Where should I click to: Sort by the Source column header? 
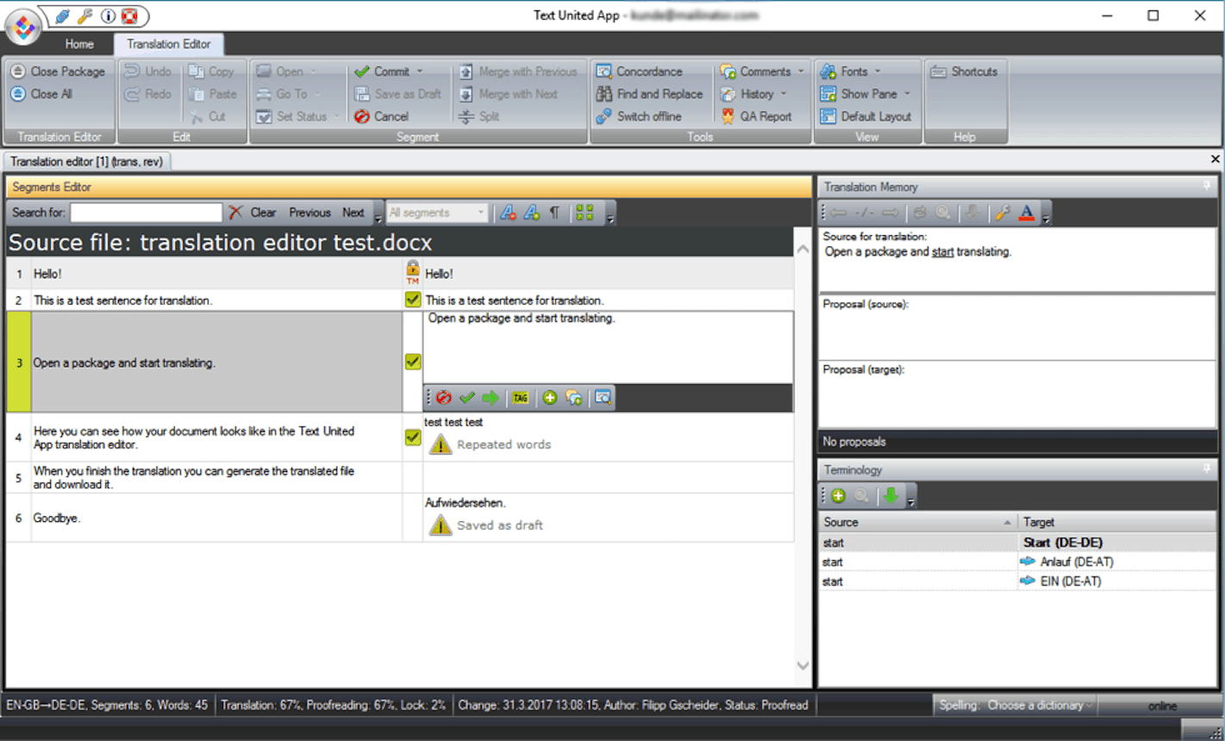pos(918,522)
